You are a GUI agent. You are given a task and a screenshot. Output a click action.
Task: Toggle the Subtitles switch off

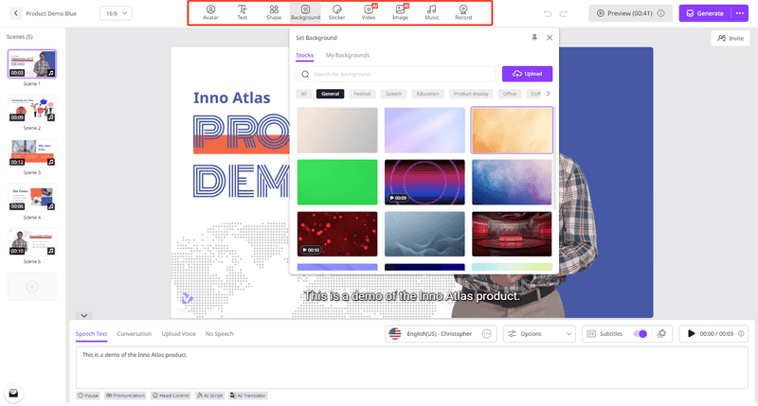pyautogui.click(x=641, y=334)
